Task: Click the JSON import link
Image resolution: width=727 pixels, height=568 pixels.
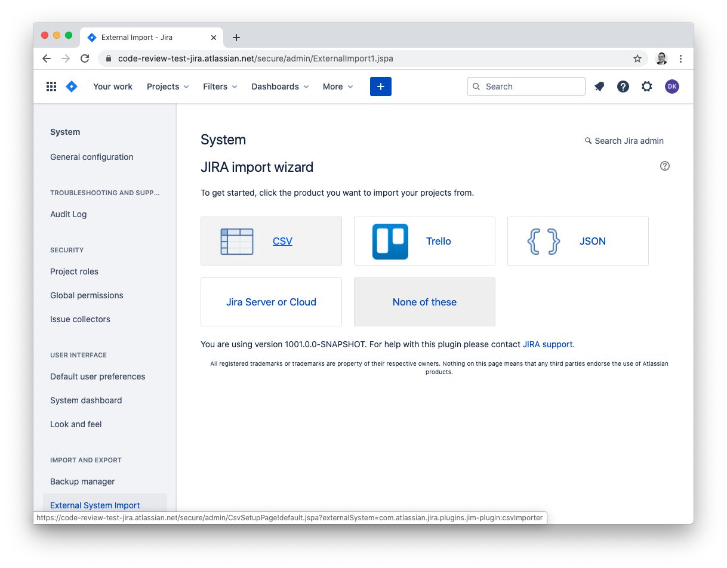Action: [593, 241]
